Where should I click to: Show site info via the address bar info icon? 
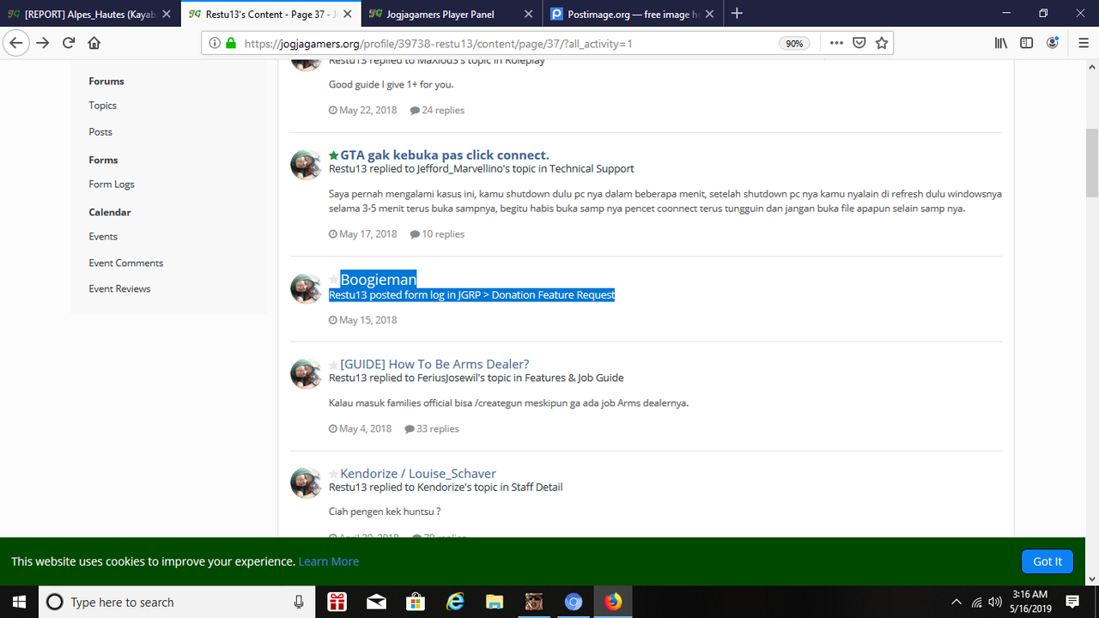214,43
